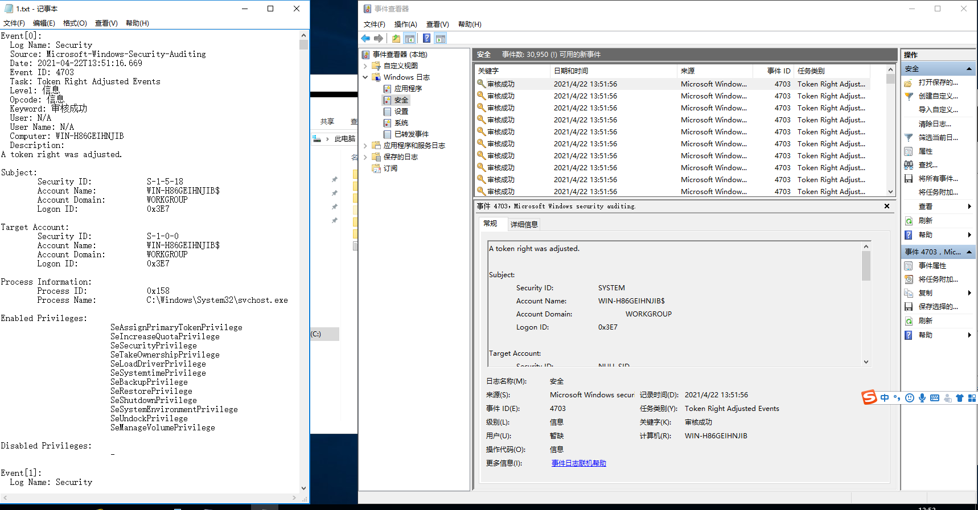Click 清除日志... in actions pane

click(935, 124)
